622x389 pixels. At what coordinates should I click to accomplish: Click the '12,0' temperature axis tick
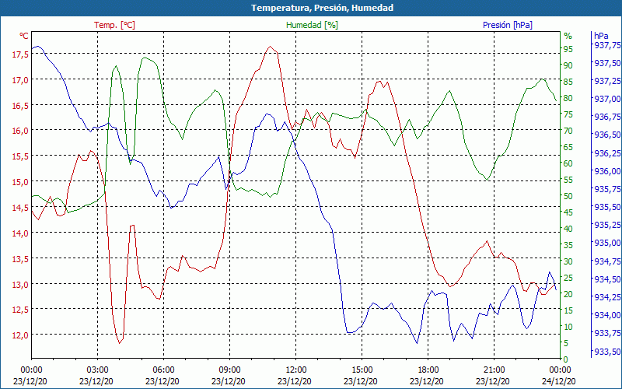[20, 335]
